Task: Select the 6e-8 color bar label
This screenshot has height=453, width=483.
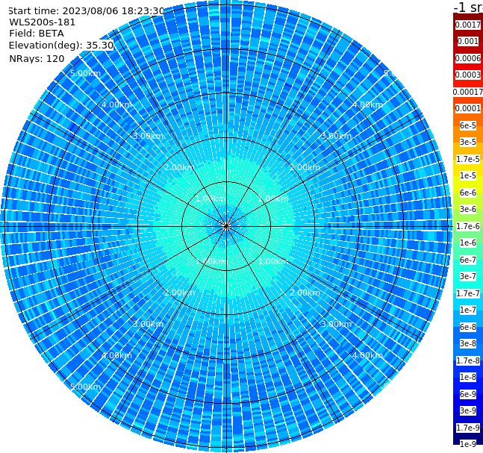Action: (x=468, y=327)
